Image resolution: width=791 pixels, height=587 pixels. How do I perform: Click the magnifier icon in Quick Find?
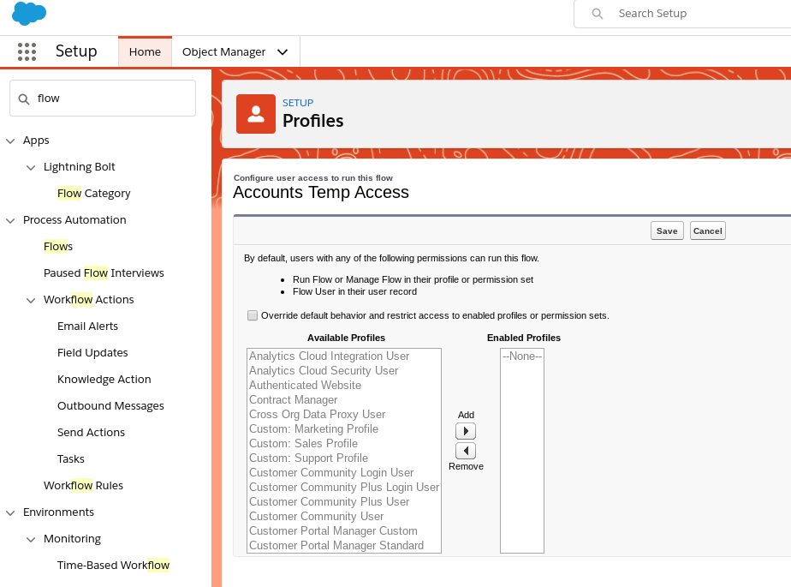click(x=24, y=99)
